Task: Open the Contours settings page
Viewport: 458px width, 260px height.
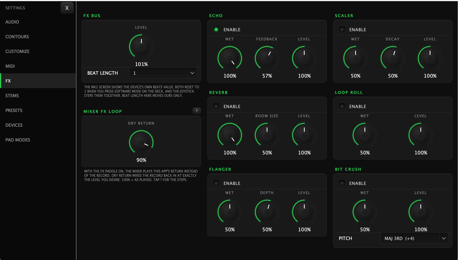Action: pyautogui.click(x=38, y=37)
